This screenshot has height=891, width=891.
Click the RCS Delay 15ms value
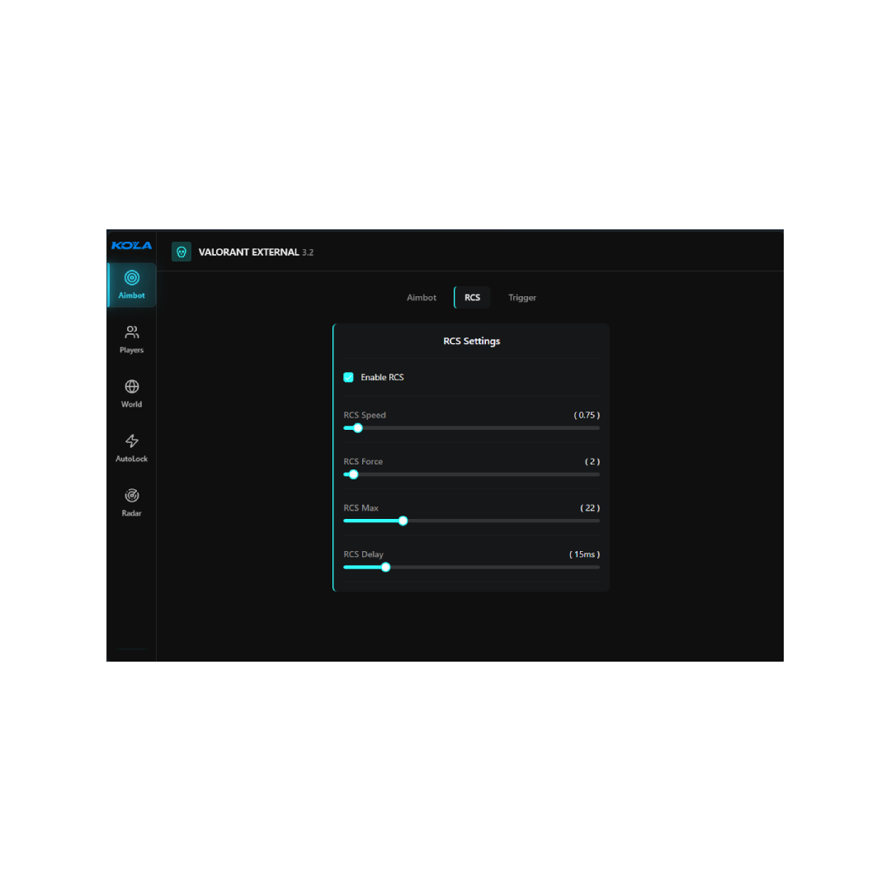click(584, 554)
